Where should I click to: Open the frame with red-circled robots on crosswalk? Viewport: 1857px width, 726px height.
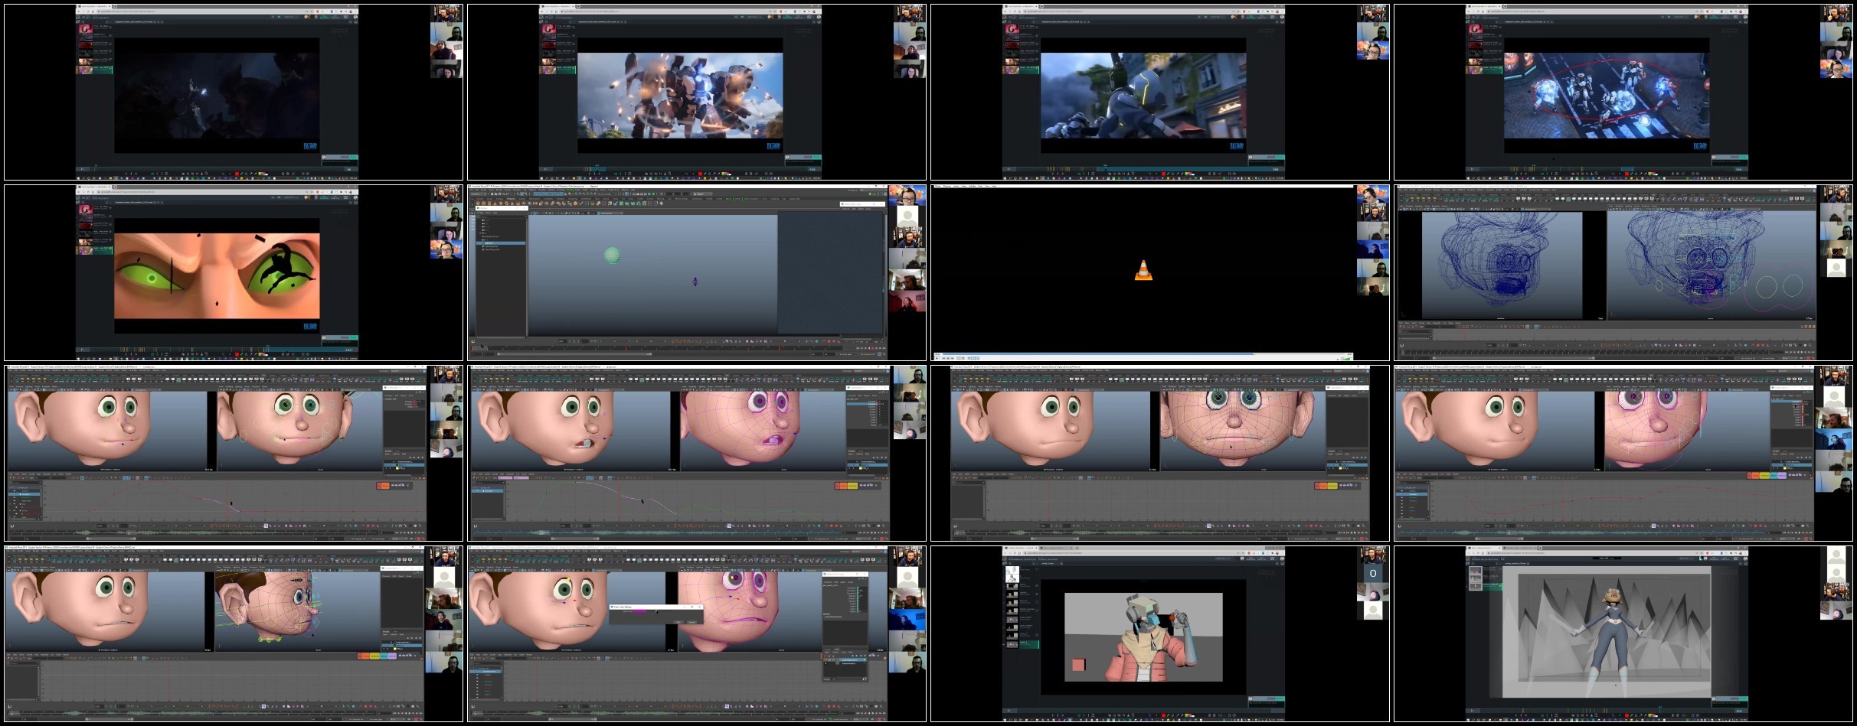(1623, 92)
